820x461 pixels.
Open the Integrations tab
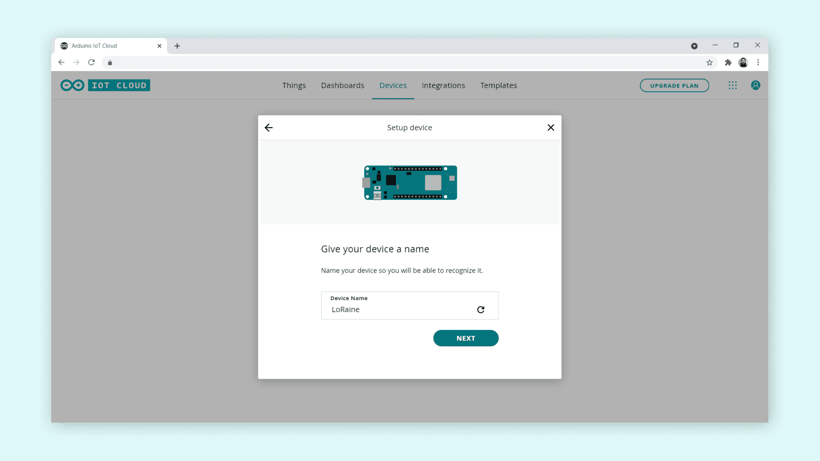click(x=443, y=85)
